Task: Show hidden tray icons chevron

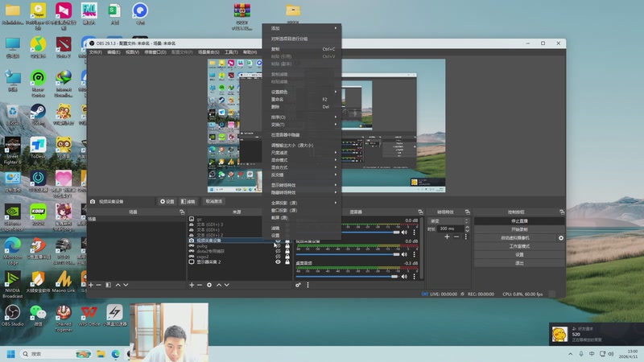Action: click(x=571, y=354)
